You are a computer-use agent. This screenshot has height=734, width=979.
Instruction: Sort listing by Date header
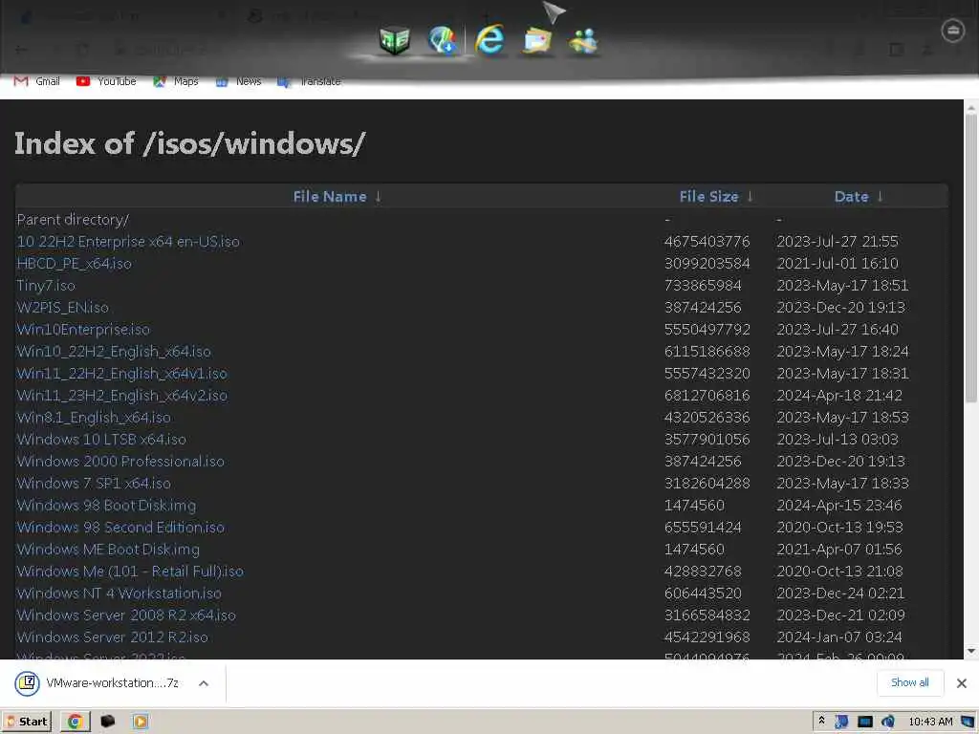pos(851,197)
